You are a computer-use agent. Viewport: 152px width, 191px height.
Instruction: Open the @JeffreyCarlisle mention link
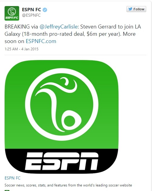tap(59, 27)
